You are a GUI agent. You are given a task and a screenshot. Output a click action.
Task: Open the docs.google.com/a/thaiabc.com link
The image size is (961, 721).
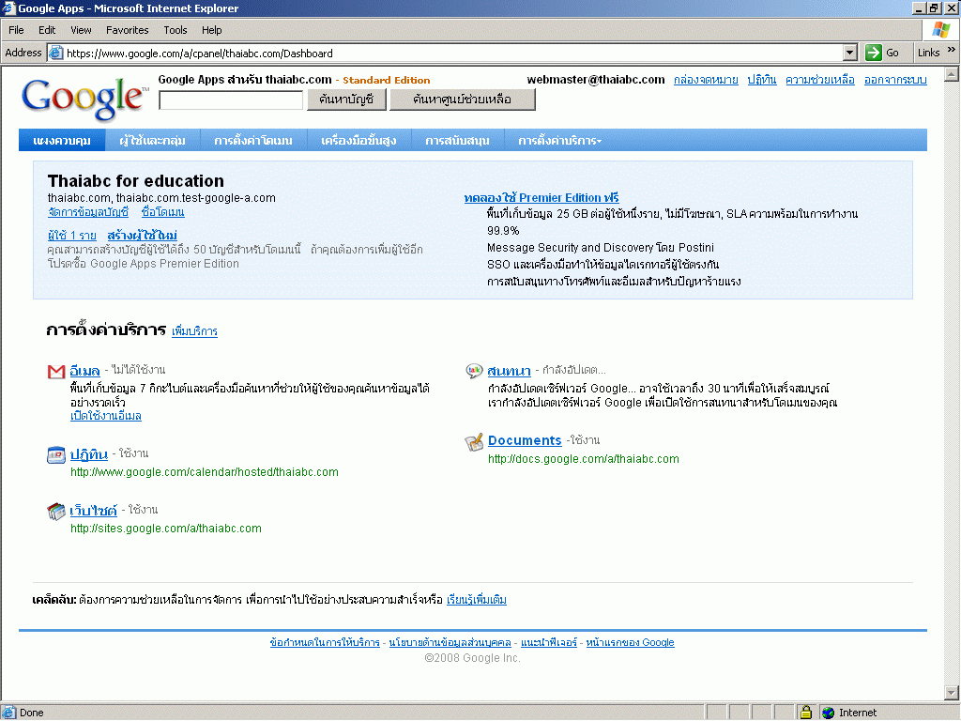583,459
